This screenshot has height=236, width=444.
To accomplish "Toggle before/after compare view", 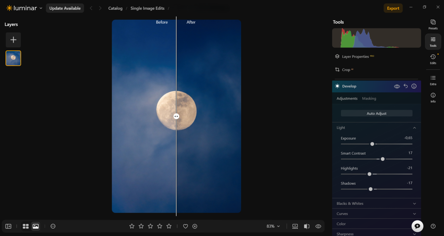I will point(307,226).
